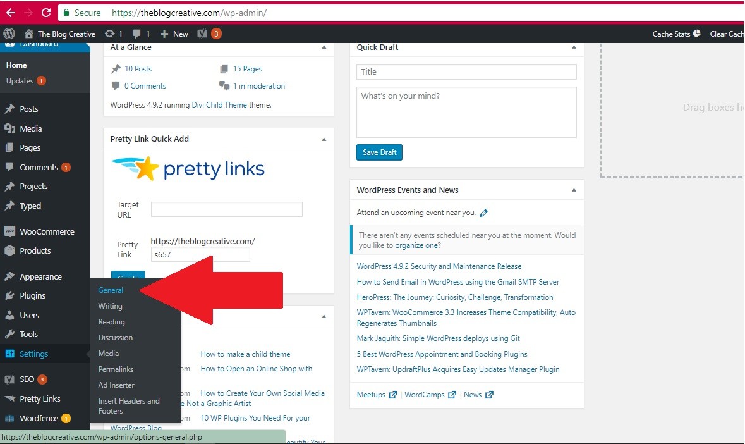Viewport: 745px width, 444px height.
Task: Open the 15 Pages link
Action: (x=248, y=69)
